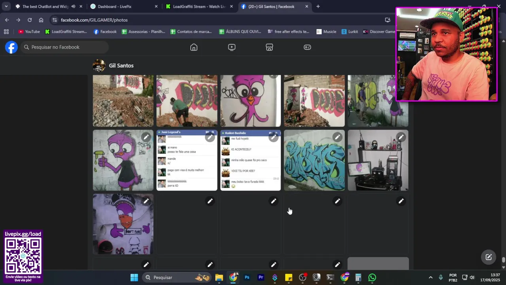Open the Assessorias - Planilh... bookmark
Viewport: 506px width, 285px height.
(143, 32)
